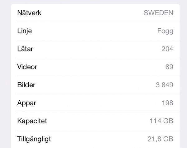187x148 pixels.
Task: Click the empty middle of the Kapacitet row
Action: point(93,121)
